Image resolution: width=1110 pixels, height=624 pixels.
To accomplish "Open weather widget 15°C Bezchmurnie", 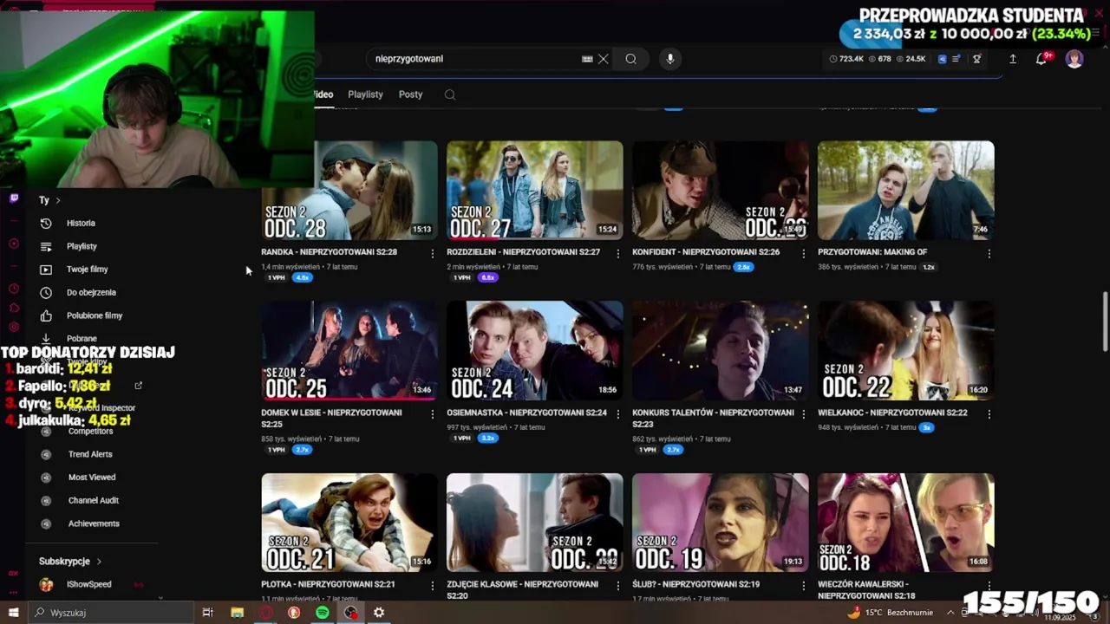I will click(891, 613).
